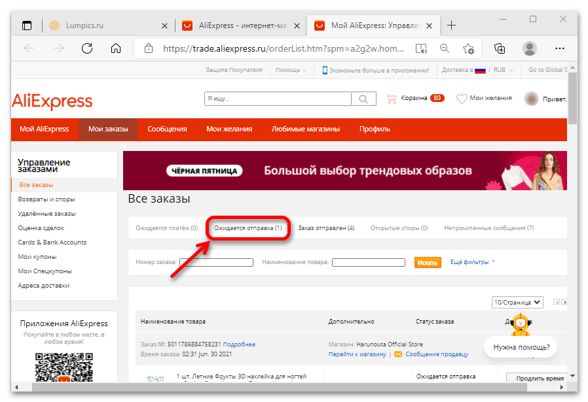The height and width of the screenshot is (402, 588).
Task: Open Адреса доставки sidebar item
Action: coord(43,286)
